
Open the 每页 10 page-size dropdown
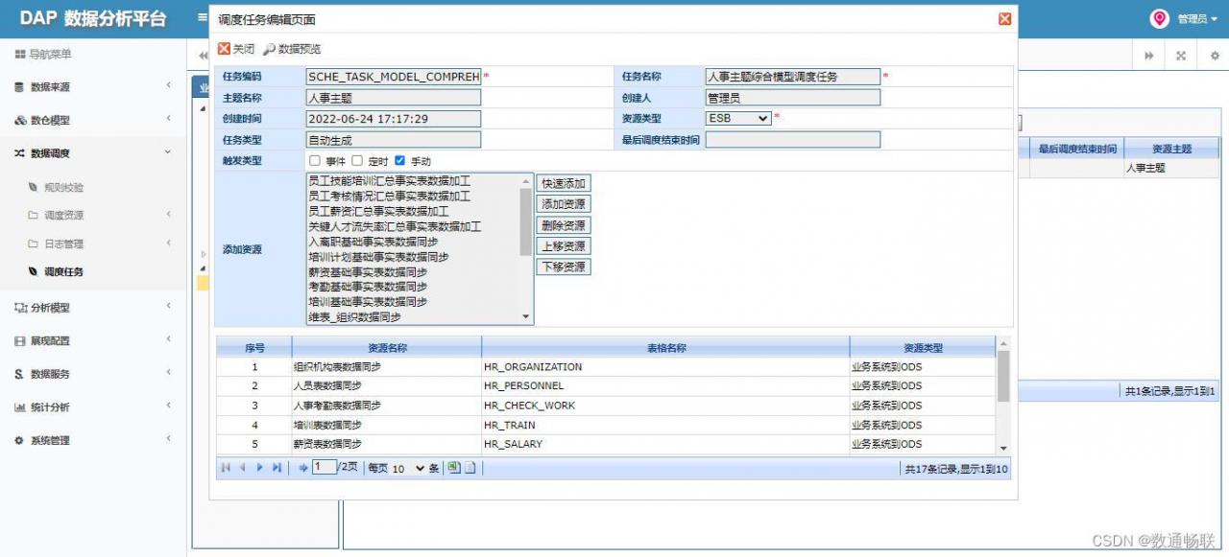407,469
